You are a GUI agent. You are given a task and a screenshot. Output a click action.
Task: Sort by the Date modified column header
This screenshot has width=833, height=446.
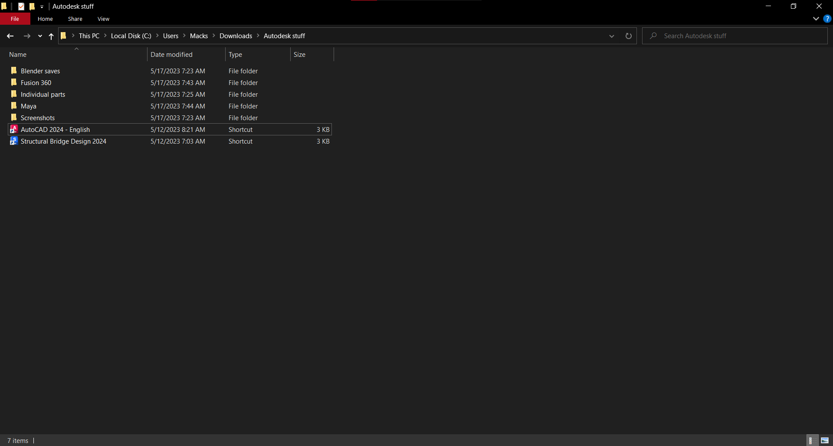click(186, 55)
